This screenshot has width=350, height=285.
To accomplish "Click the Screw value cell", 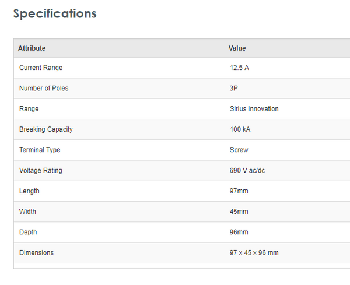I will point(239,150).
